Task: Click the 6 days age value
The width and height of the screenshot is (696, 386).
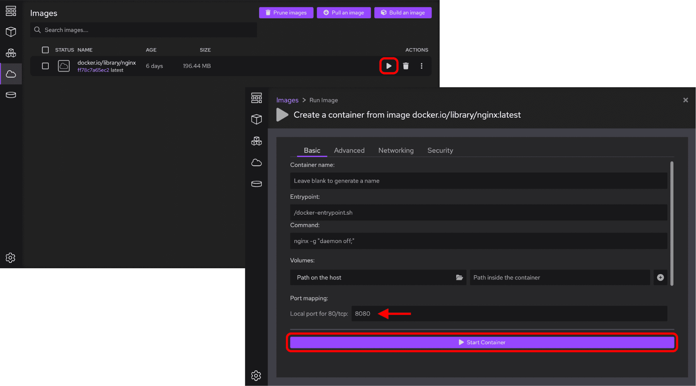Action: point(154,66)
